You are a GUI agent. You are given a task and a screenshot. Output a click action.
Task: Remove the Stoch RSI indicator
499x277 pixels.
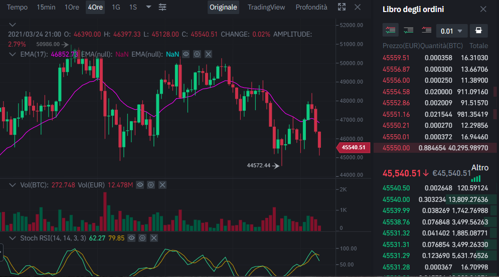click(x=153, y=238)
